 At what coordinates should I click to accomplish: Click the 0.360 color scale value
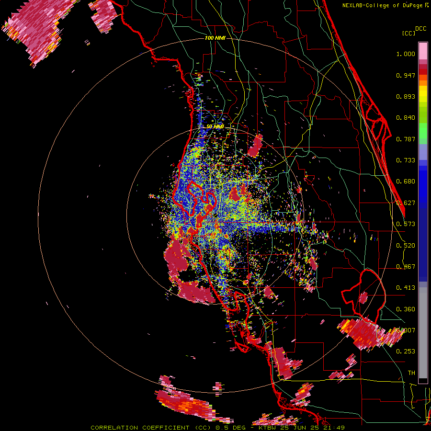pos(406,309)
